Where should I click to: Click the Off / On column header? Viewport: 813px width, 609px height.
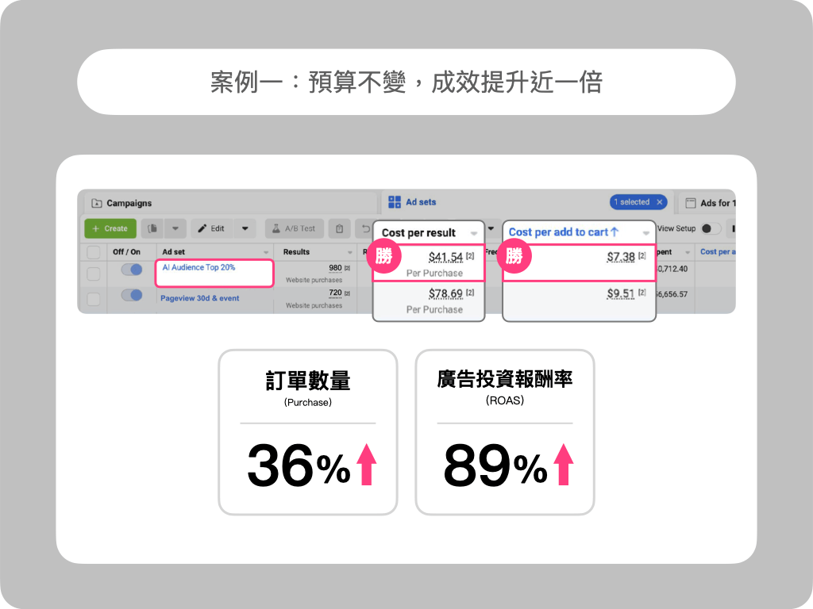126,251
